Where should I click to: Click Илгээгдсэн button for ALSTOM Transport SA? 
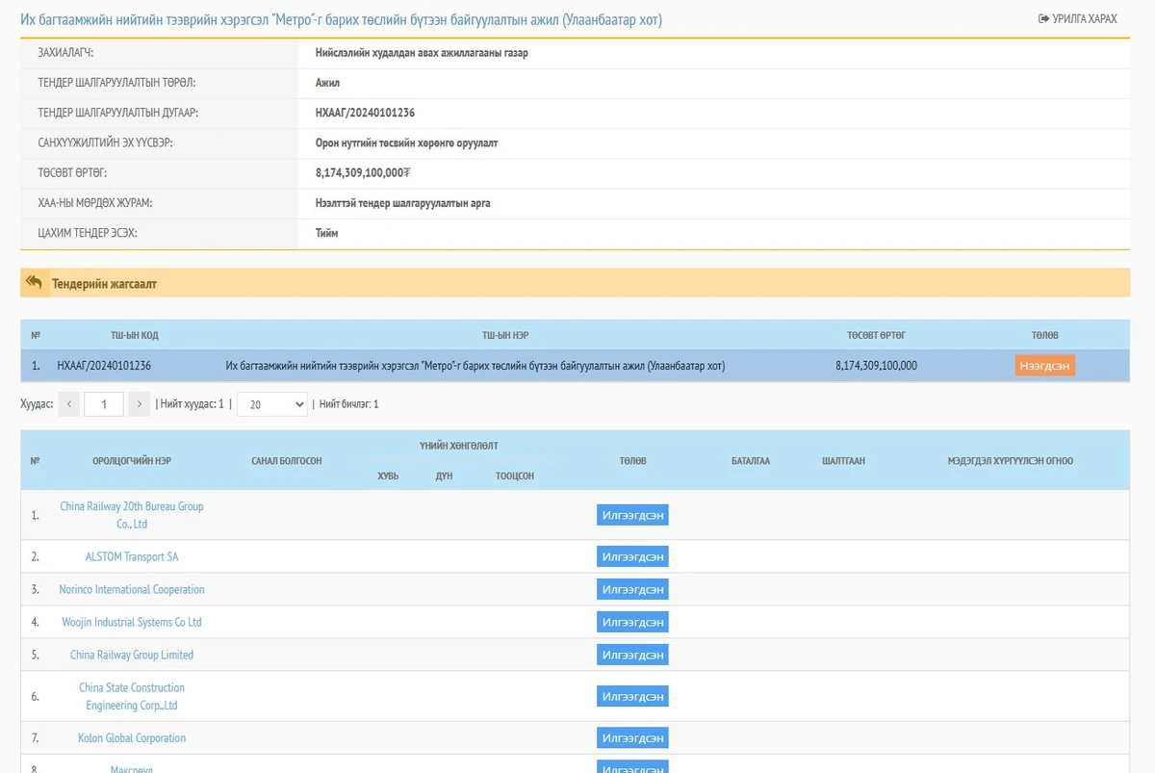tap(632, 556)
